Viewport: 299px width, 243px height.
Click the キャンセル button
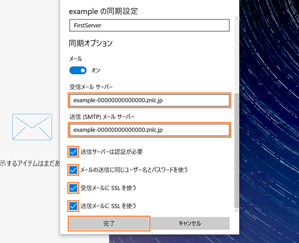pos(190,224)
